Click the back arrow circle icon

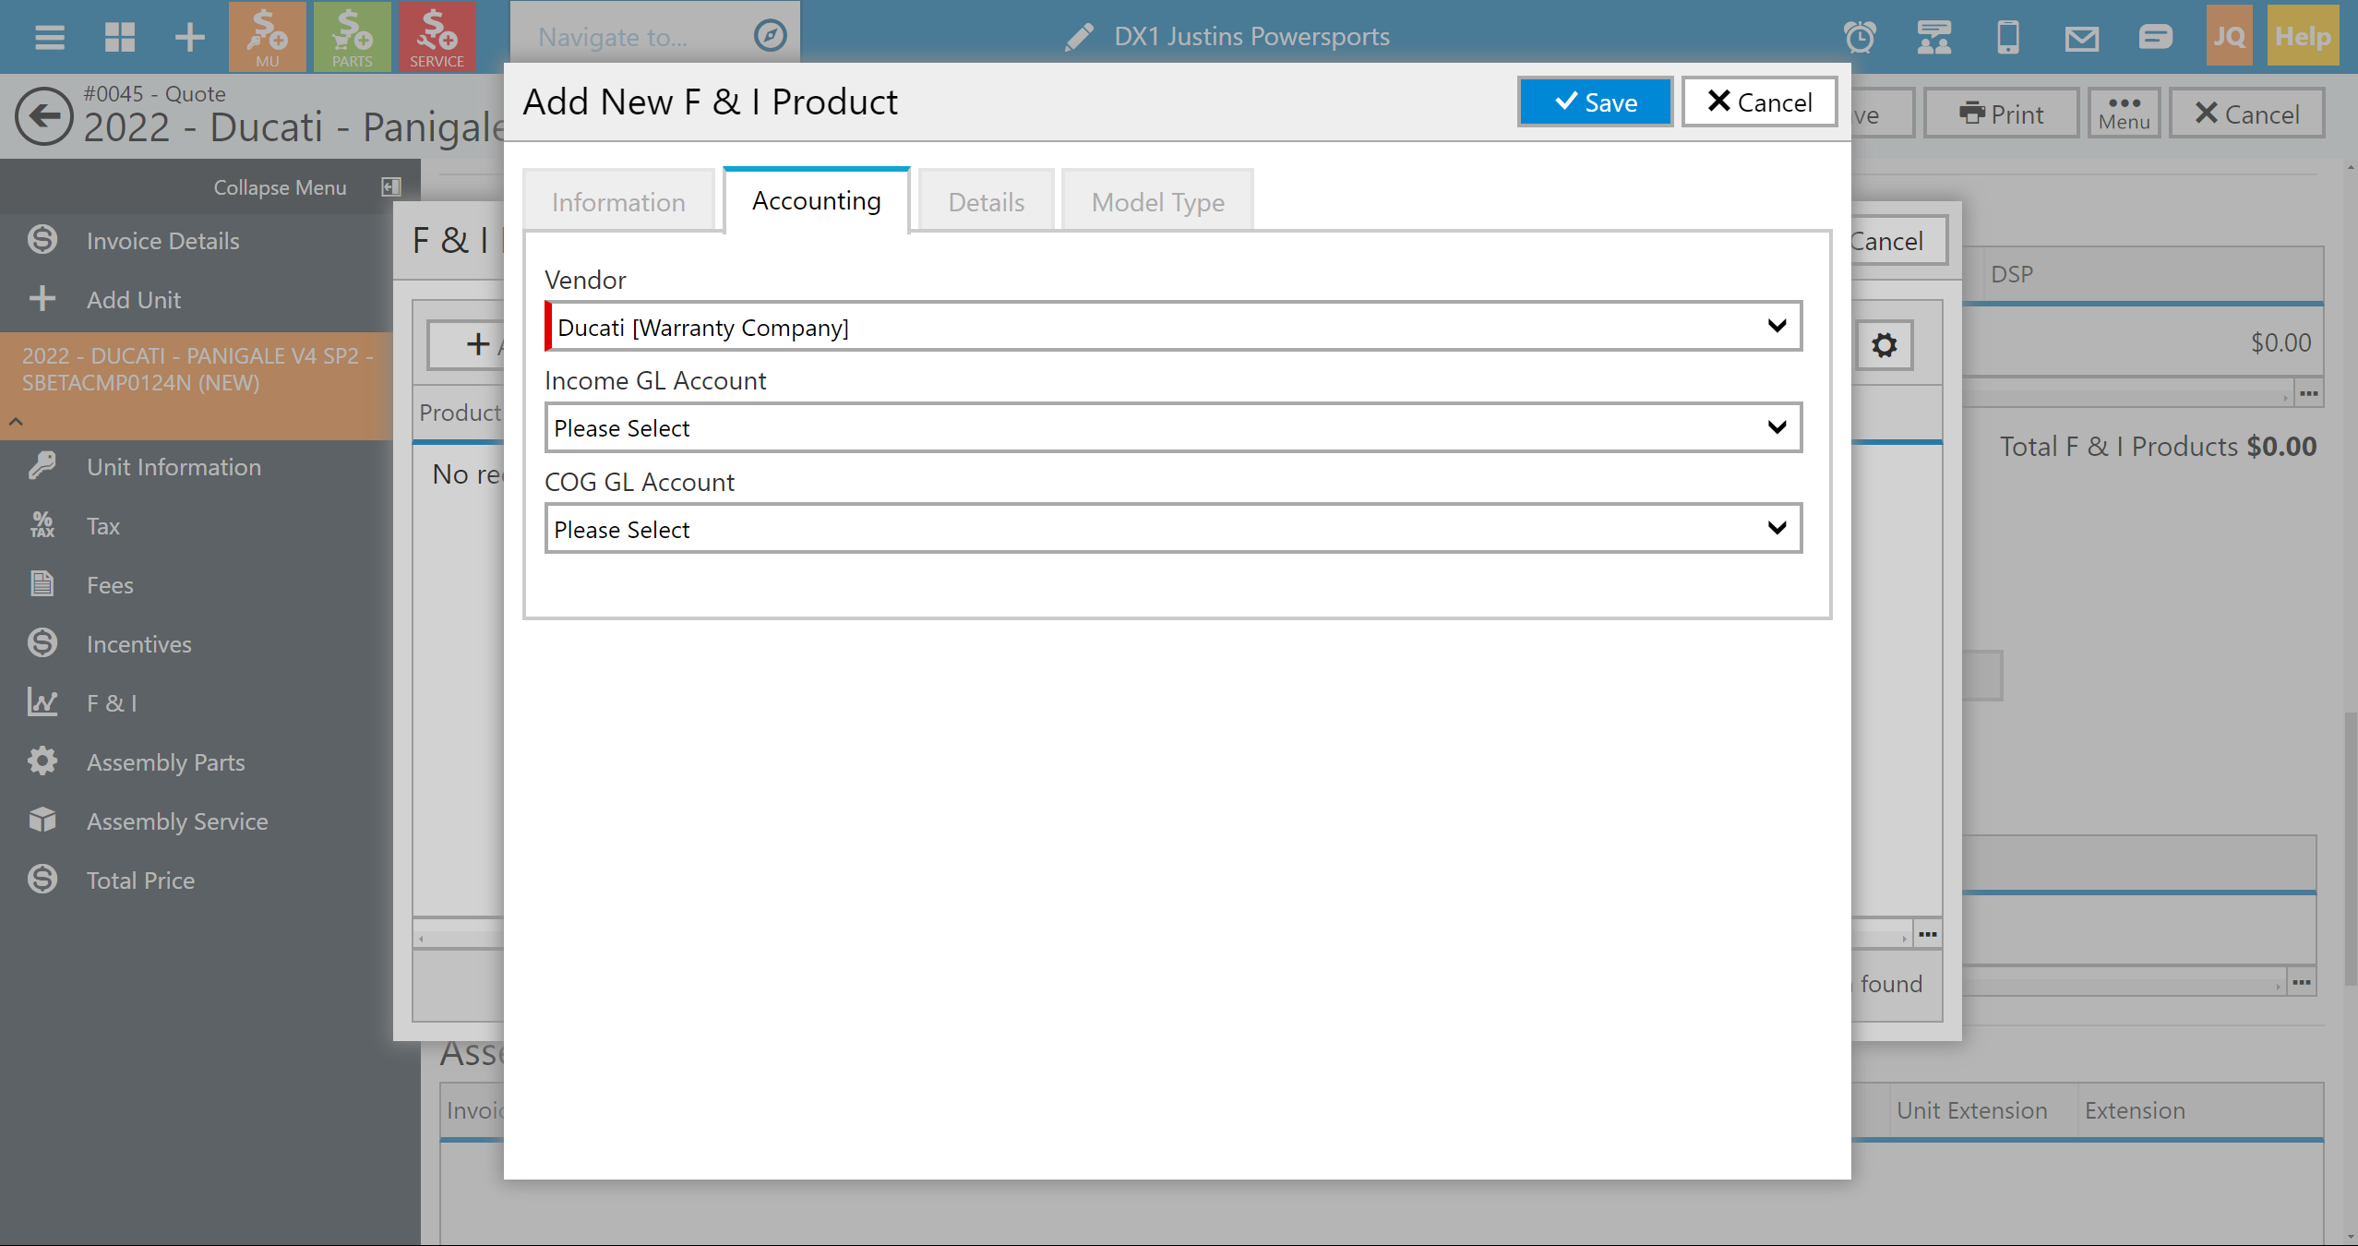[x=43, y=116]
